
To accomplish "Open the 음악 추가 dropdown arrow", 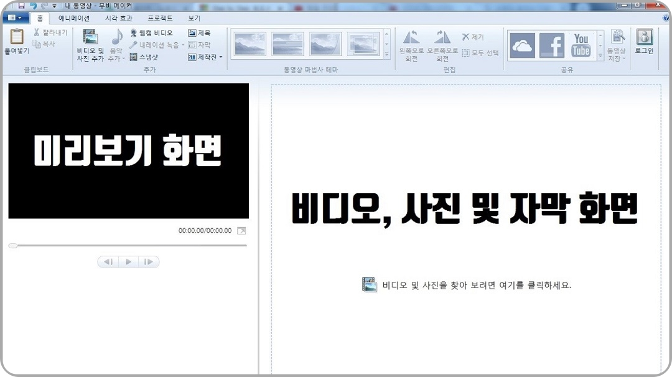I will [x=124, y=58].
